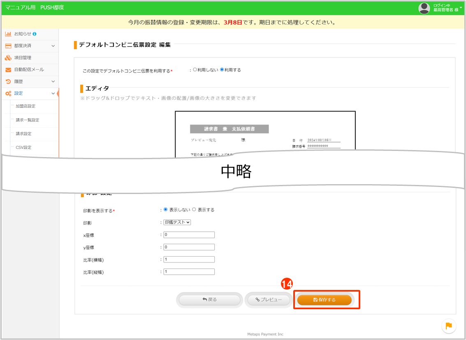Select the 利用する radio button
The height and width of the screenshot is (340, 466).
(x=222, y=70)
